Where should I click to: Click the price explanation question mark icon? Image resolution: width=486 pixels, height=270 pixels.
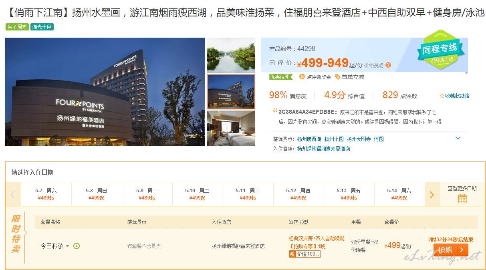point(388,65)
